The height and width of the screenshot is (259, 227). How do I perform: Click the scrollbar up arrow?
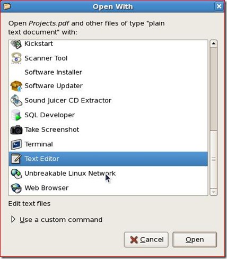214,44
